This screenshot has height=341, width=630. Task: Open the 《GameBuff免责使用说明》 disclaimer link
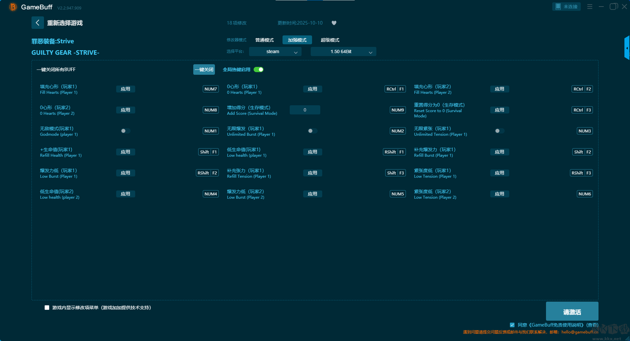tap(556, 325)
